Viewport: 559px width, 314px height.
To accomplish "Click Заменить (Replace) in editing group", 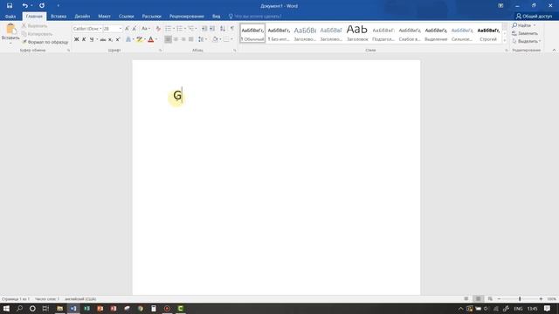I will point(525,33).
